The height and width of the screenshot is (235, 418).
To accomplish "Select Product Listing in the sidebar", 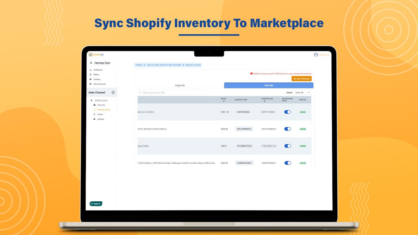I will click(104, 110).
